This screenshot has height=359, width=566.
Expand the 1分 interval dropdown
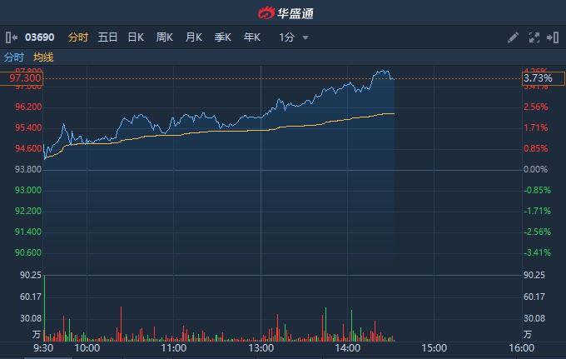pos(294,37)
